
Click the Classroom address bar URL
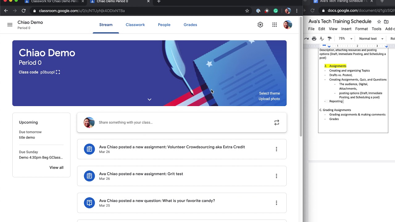(x=82, y=11)
